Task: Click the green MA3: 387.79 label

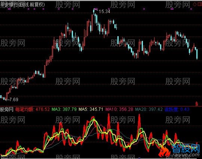Action: (64, 109)
